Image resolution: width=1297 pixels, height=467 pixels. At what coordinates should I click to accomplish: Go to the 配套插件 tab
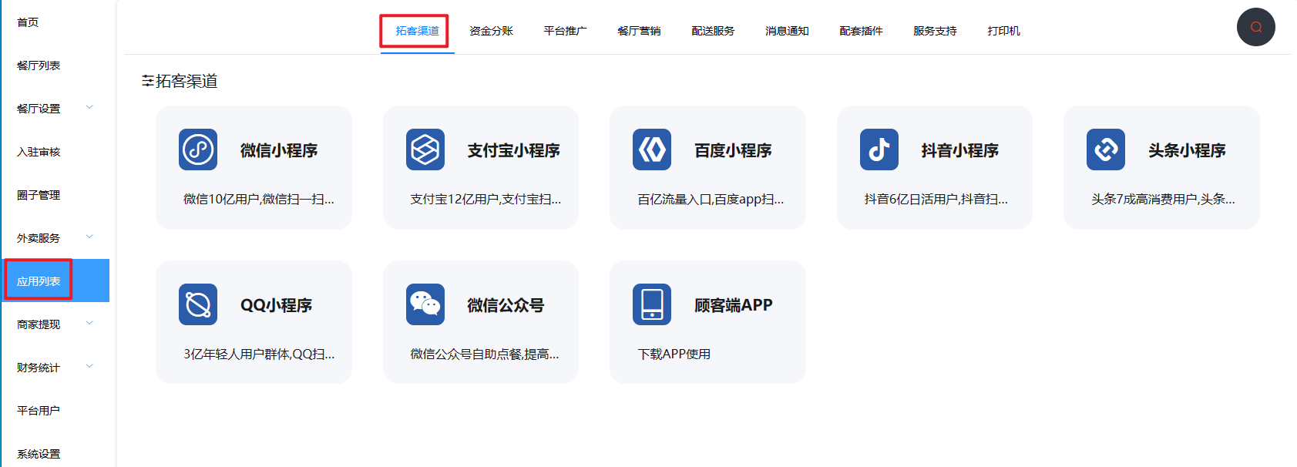click(x=861, y=31)
